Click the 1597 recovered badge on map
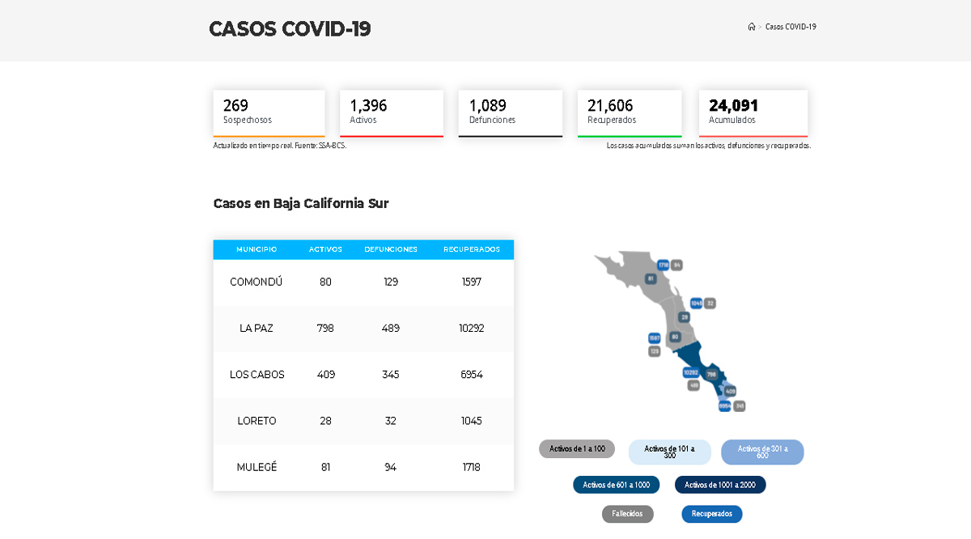 [655, 337]
